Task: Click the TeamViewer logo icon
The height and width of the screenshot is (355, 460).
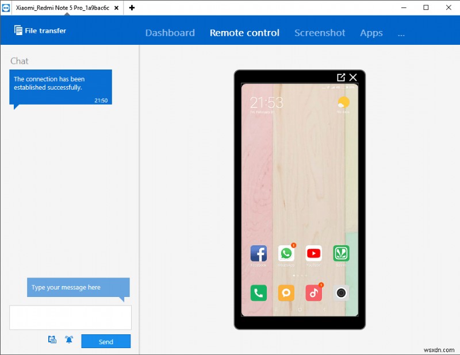Action: pyautogui.click(x=6, y=8)
